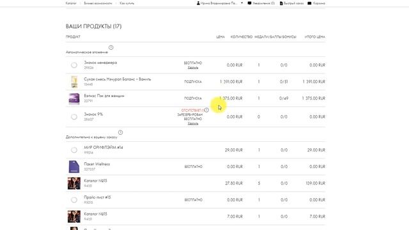Click the Уведомления speech bubble icon
This screenshot has height=230, width=409.
(x=249, y=3)
